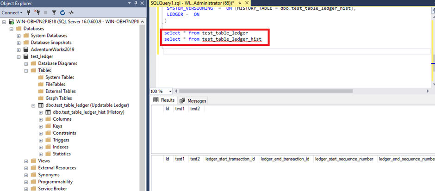Collapse the WIN-OBH7N2PJE18 server node
Image resolution: width=435 pixels, height=191 pixels.
[4, 22]
